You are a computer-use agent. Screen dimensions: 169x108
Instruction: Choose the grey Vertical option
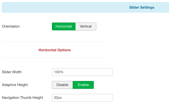point(86,26)
